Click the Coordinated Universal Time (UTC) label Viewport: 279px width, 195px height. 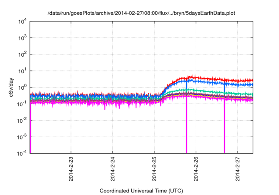click(x=141, y=191)
